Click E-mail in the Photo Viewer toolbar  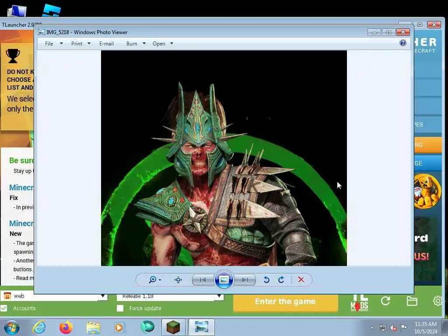click(x=107, y=44)
